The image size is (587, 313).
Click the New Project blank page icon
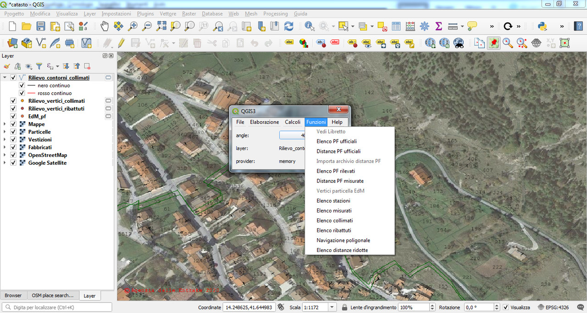12,26
